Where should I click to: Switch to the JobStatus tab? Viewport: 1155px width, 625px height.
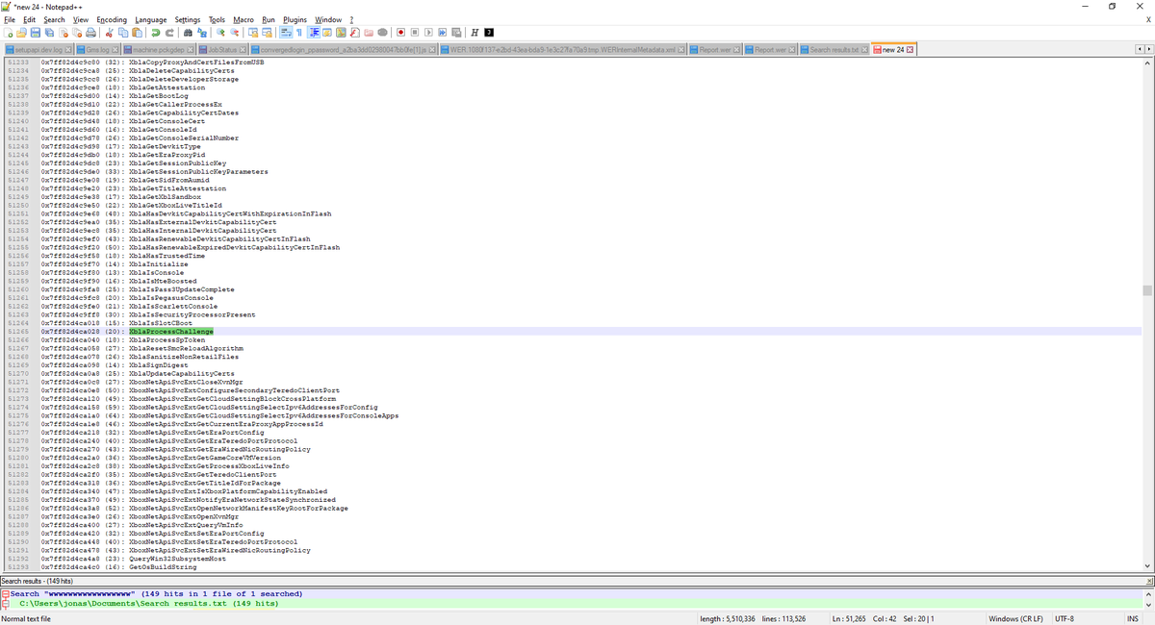coord(222,50)
